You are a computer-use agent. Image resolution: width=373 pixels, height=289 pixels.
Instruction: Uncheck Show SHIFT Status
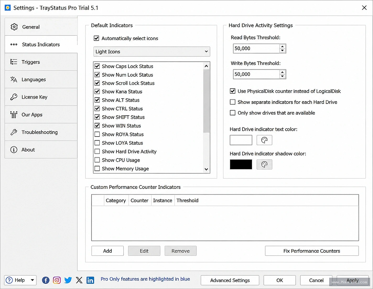97,117
